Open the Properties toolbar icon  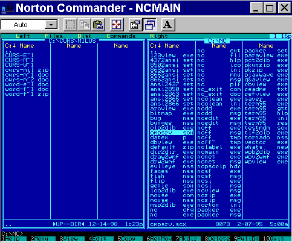tap(135, 25)
